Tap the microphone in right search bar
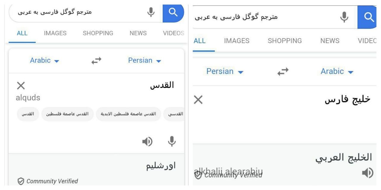Viewport: 381px width, 190px height. pos(344,17)
